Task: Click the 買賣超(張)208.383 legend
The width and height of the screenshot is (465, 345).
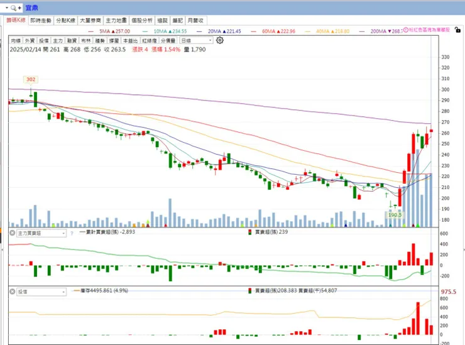Action: click(276, 291)
